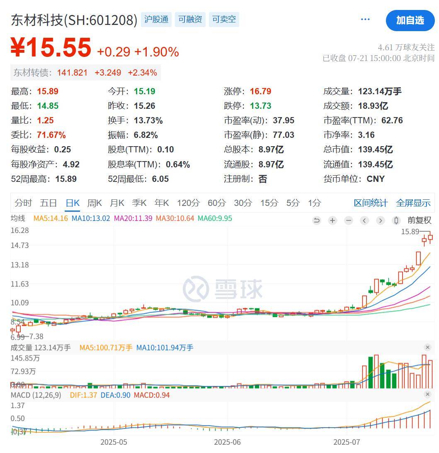Click the 沪股通 tag
This screenshot has height=453, width=439.
coord(156,20)
